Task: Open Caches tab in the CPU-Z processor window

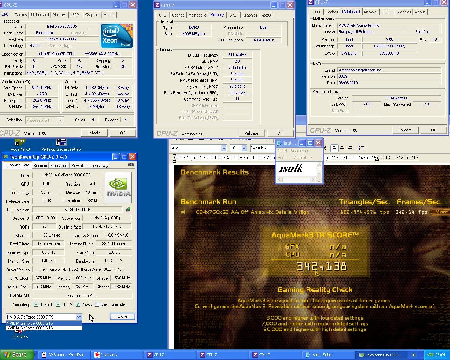Action: coord(21,15)
